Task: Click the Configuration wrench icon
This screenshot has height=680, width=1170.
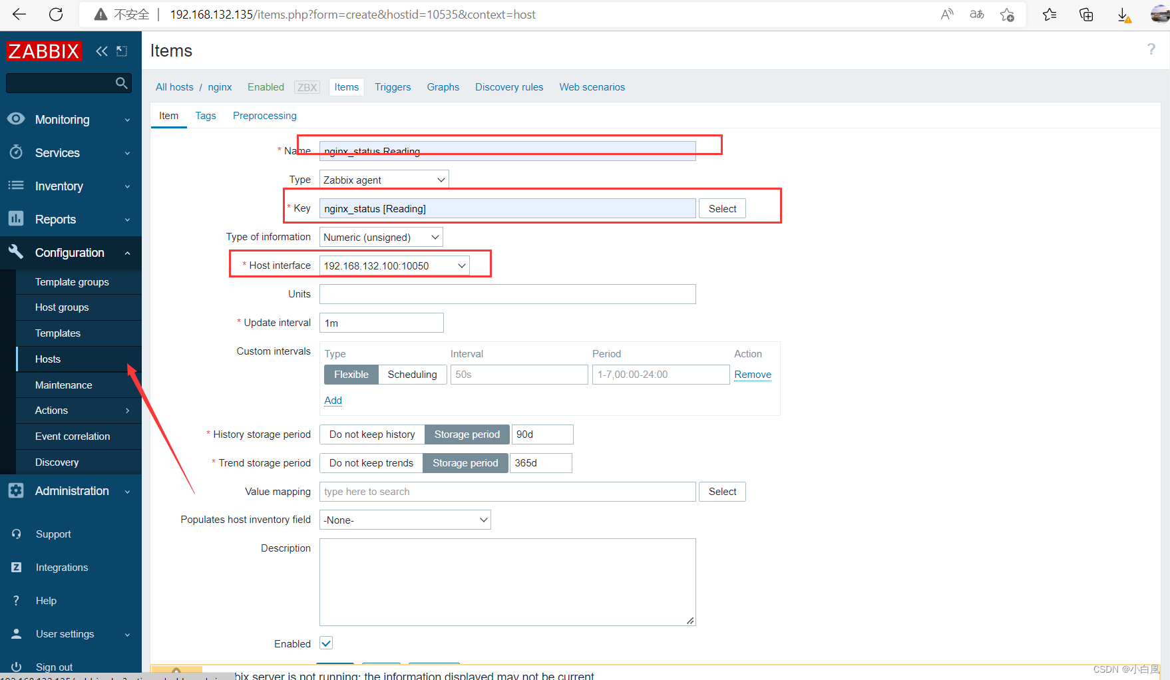Action: (x=16, y=252)
